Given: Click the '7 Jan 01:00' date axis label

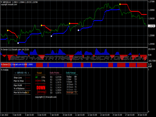Looking at the screenshot, I should coord(54,115).
